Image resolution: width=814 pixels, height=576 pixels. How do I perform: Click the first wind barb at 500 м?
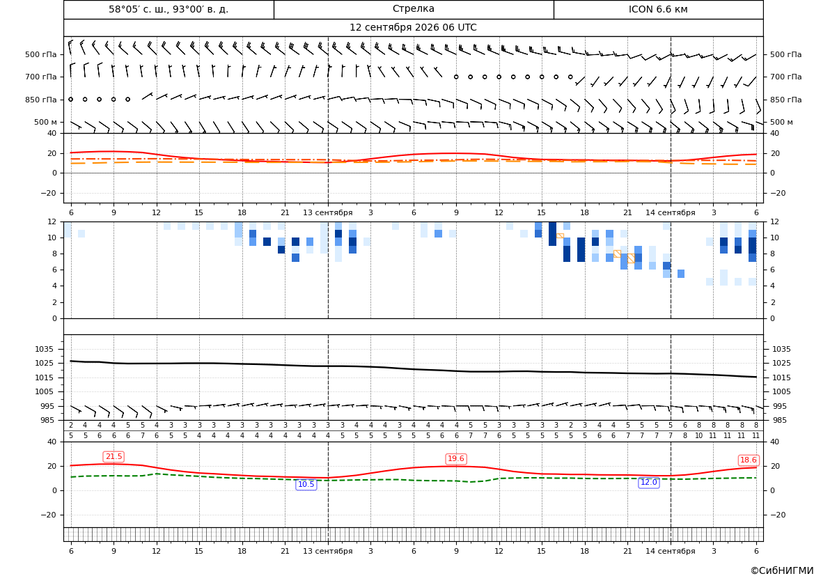coord(76,125)
